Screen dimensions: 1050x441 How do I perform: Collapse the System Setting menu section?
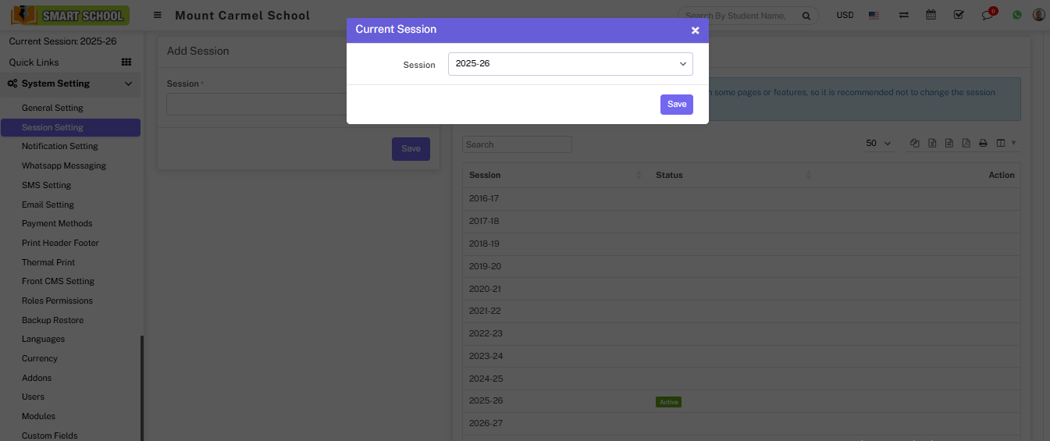[x=128, y=84]
